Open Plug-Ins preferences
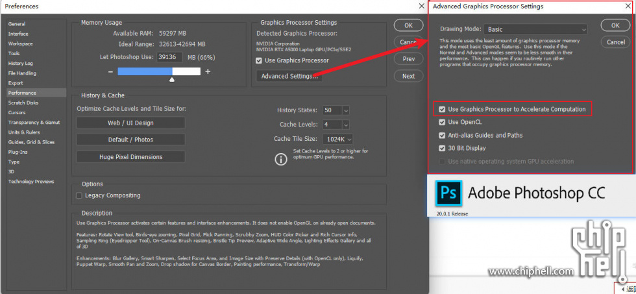636x294 pixels. tap(18, 152)
